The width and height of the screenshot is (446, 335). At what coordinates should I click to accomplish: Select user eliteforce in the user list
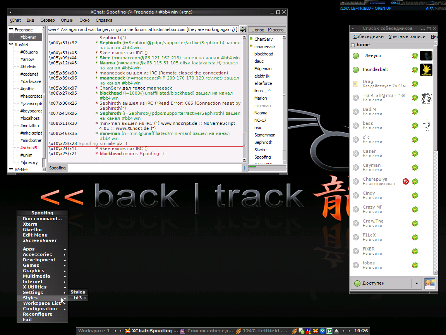tap(263, 83)
